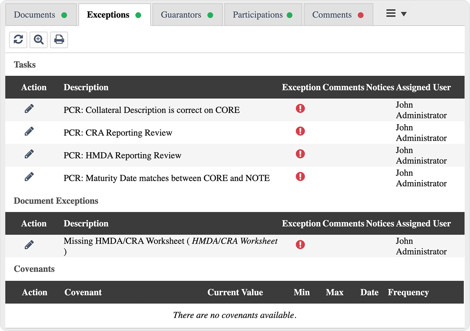Click pencil icon for HMDA Reporting Review
The height and width of the screenshot is (331, 470).
pos(29,154)
